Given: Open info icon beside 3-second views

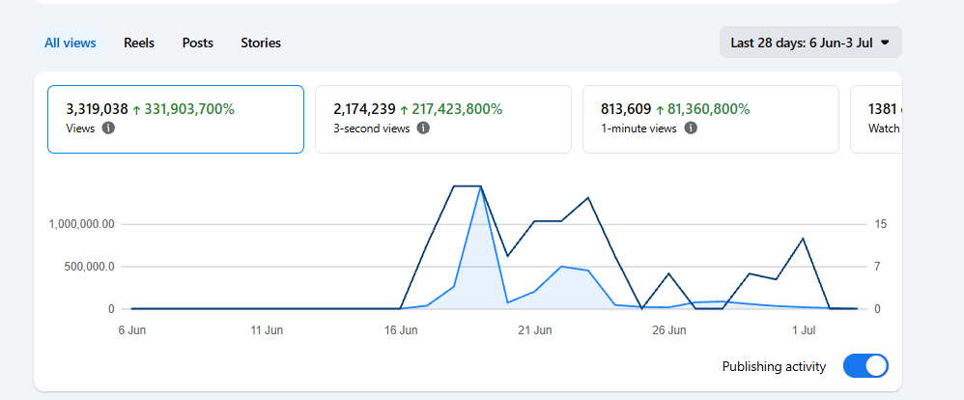Looking at the screenshot, I should (423, 129).
